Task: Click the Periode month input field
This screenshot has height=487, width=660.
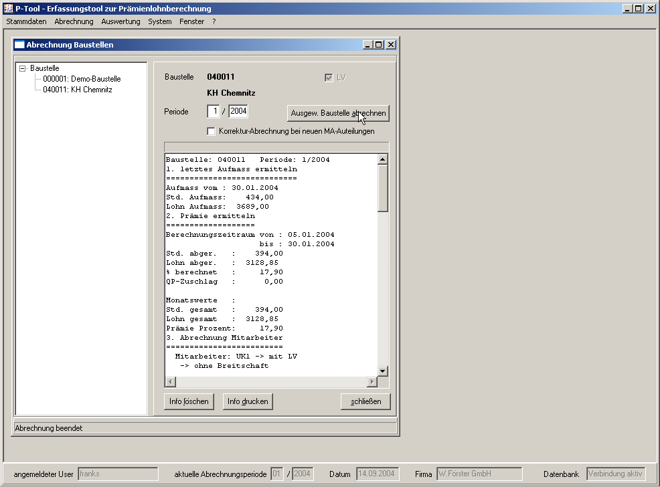Action: (214, 112)
